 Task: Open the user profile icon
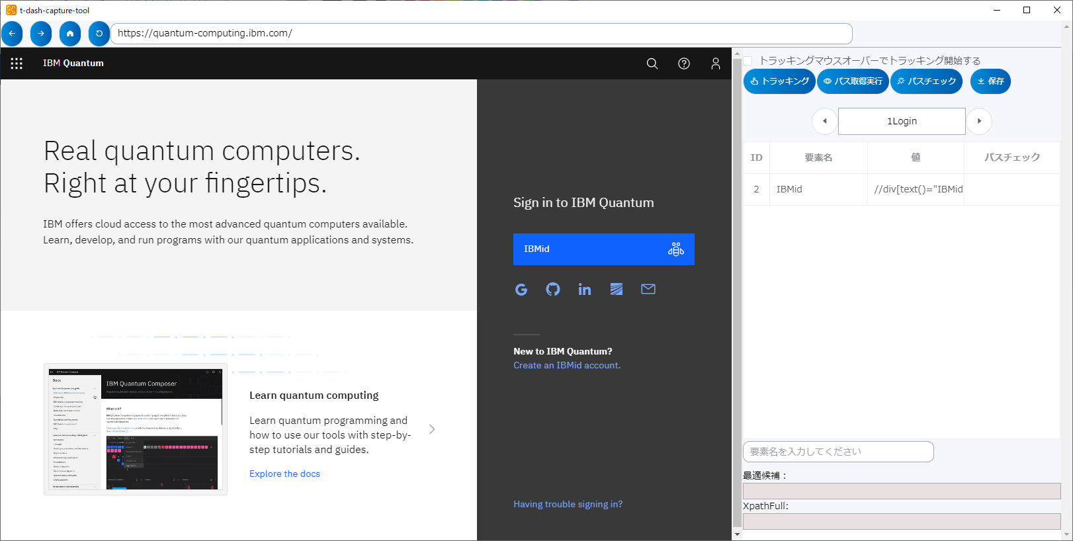click(716, 63)
